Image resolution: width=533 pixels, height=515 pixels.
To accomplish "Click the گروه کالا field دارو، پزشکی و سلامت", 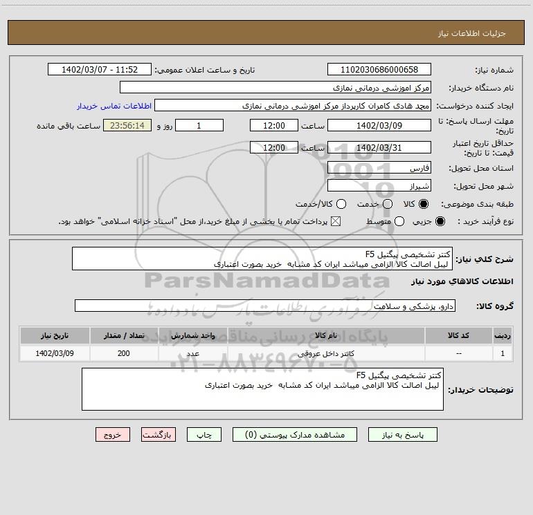I will pos(265,306).
